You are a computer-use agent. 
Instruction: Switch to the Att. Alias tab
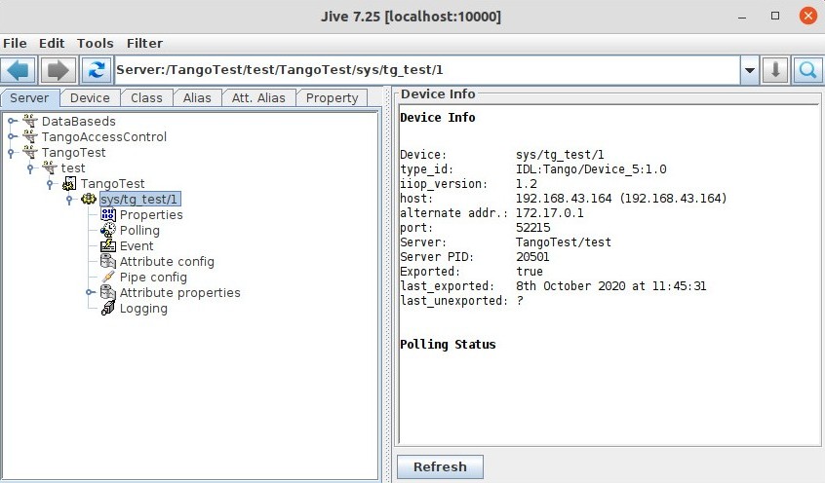click(258, 98)
